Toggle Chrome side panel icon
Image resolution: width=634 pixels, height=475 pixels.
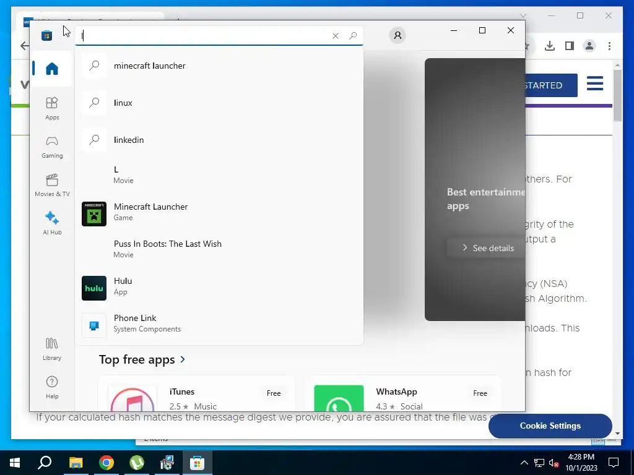click(x=570, y=46)
